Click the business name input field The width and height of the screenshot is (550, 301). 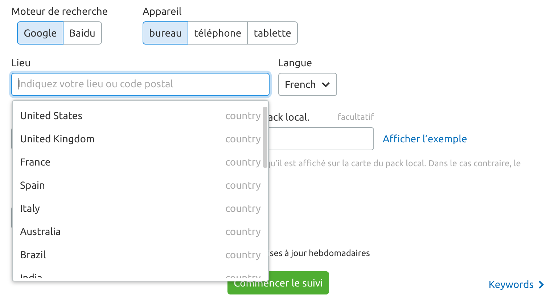(321, 139)
